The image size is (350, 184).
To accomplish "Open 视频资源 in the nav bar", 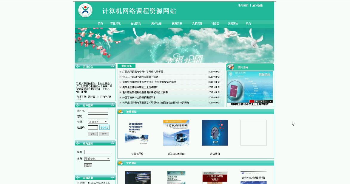I will (x=177, y=24).
